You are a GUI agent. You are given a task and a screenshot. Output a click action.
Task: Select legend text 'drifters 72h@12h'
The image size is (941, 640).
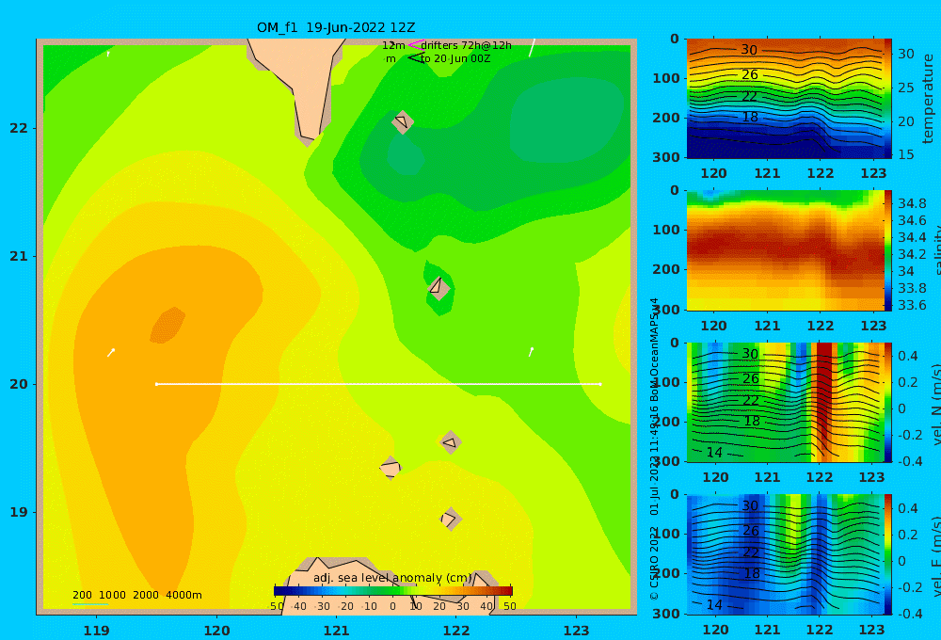click(x=467, y=45)
